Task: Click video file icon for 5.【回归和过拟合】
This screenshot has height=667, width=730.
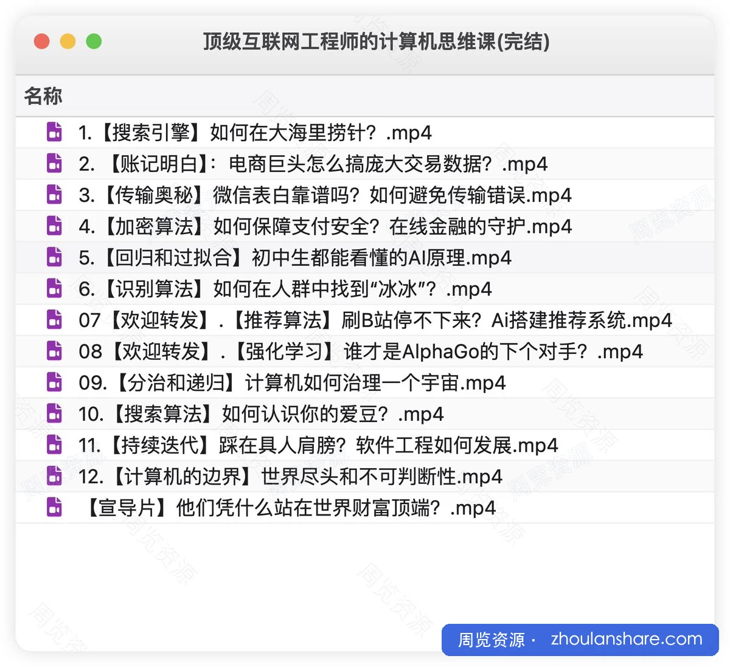Action: (55, 257)
